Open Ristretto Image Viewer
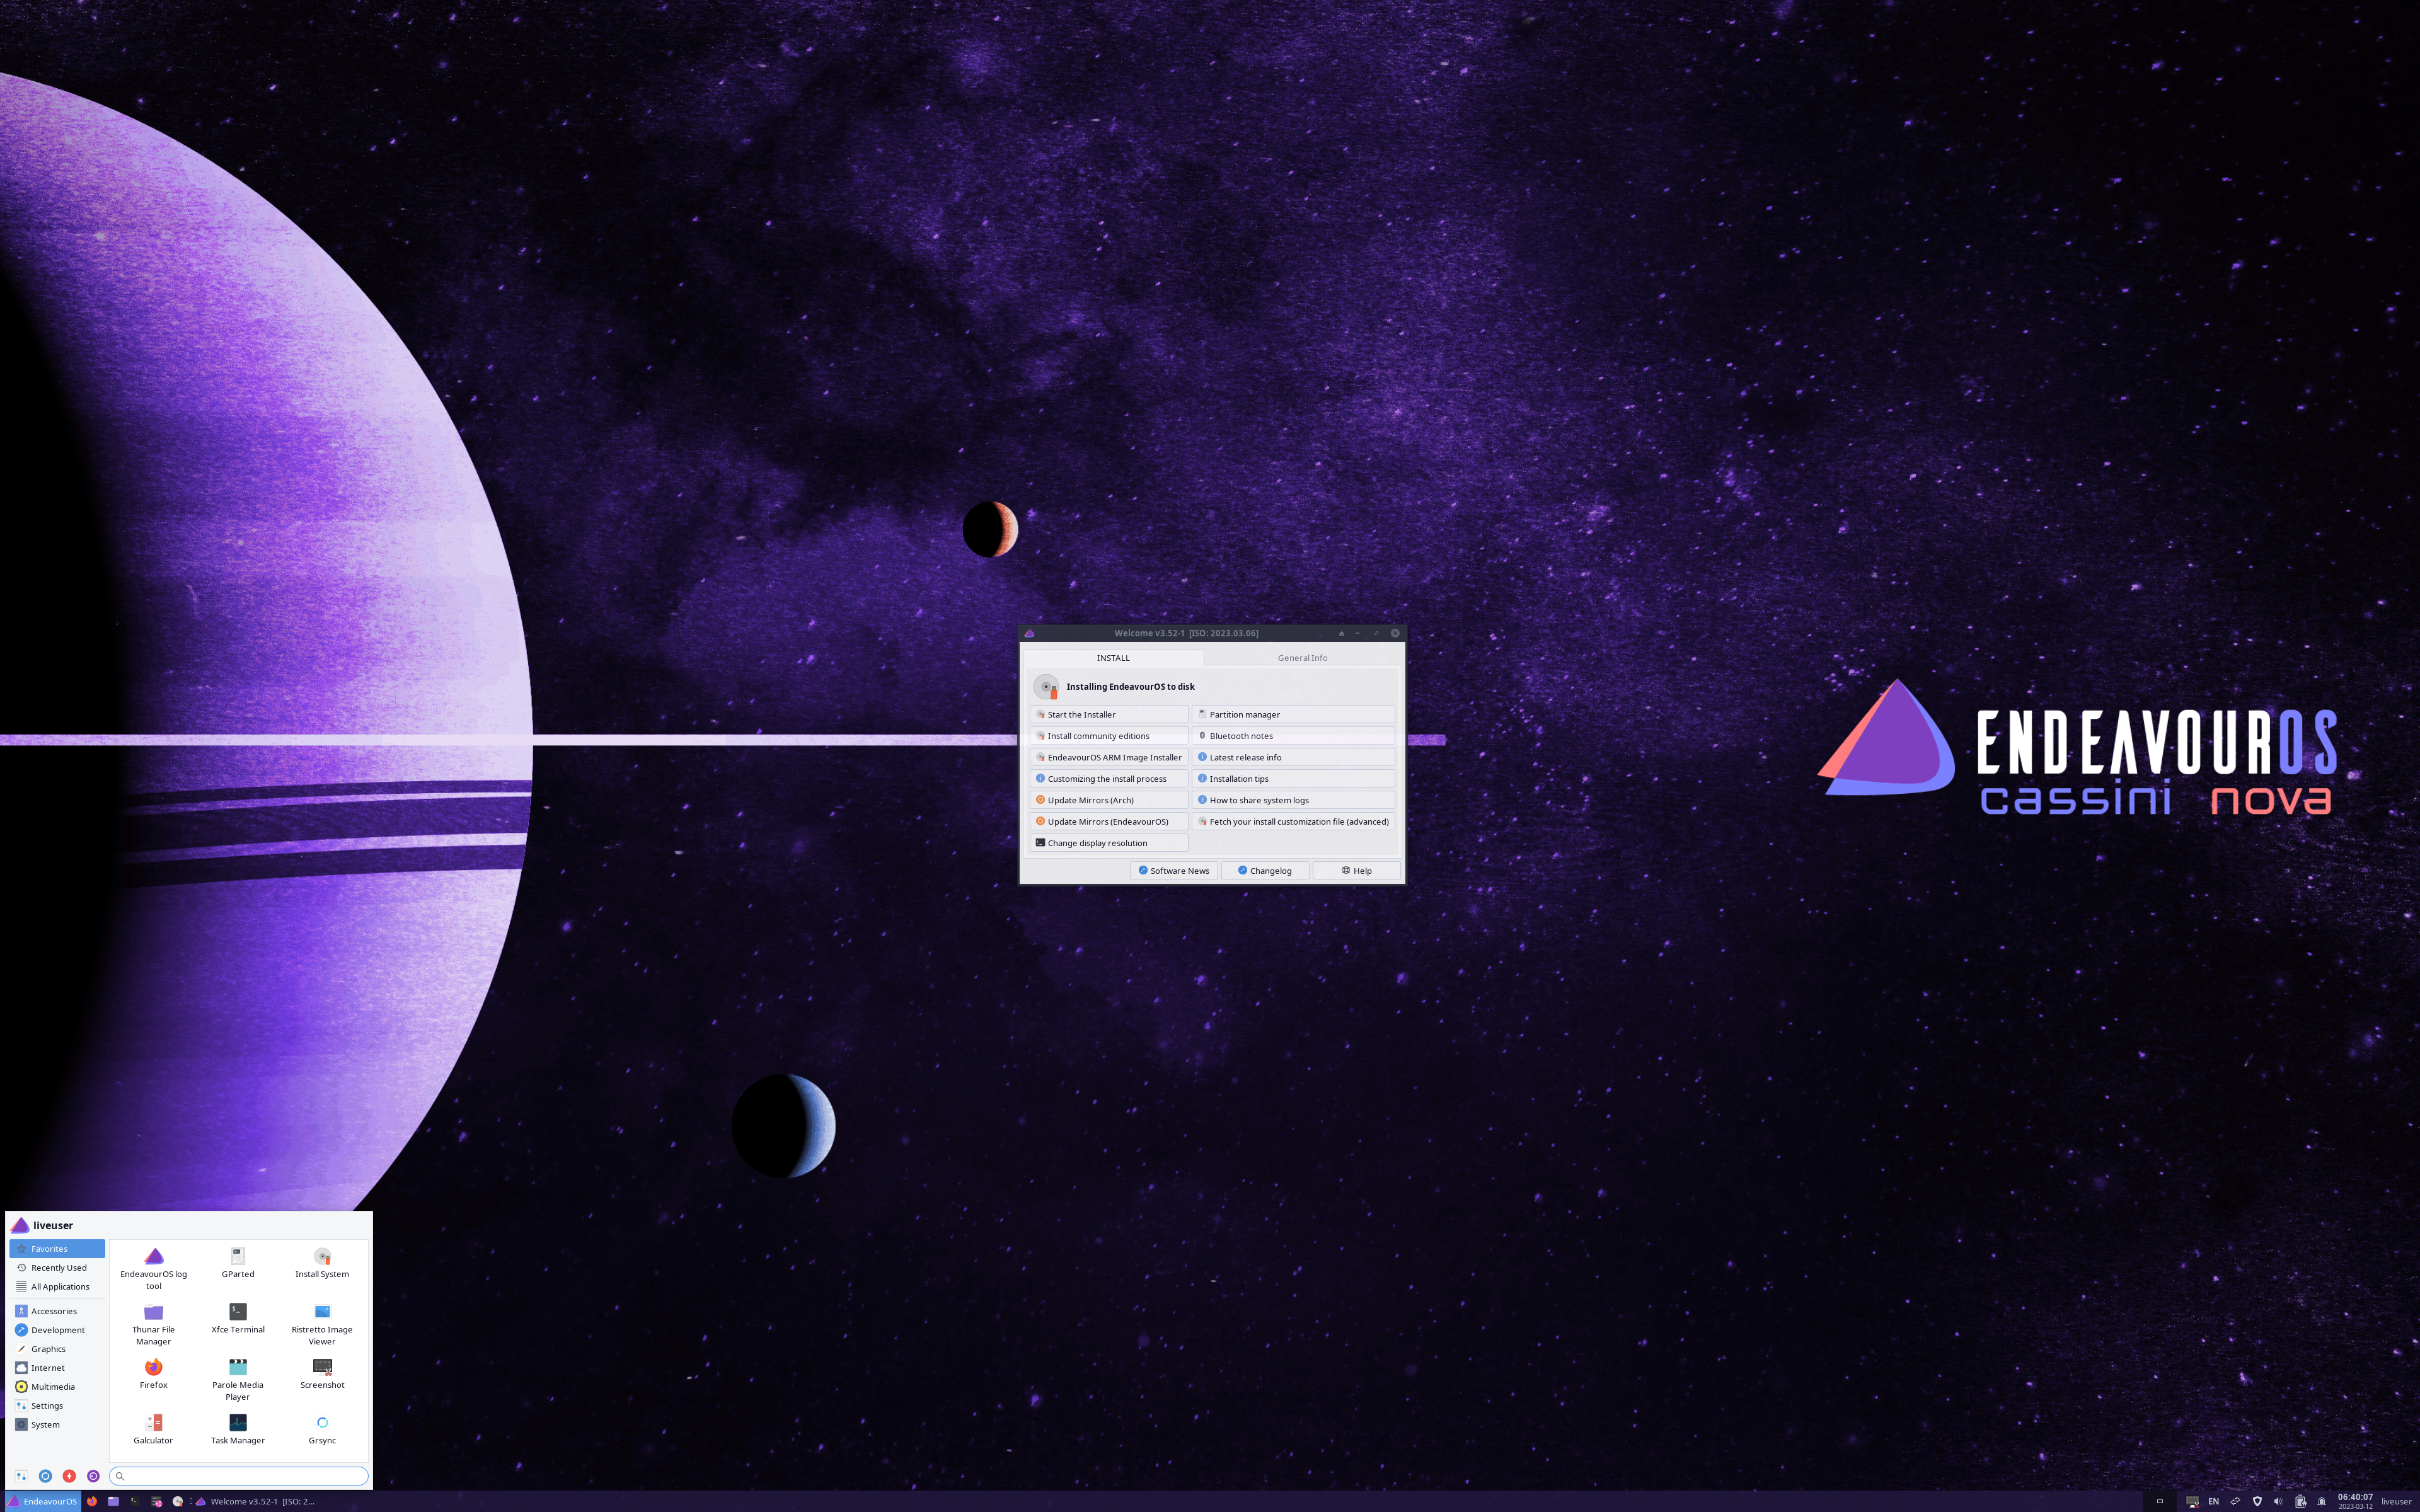Viewport: 2420px width, 1512px height. tap(322, 1324)
